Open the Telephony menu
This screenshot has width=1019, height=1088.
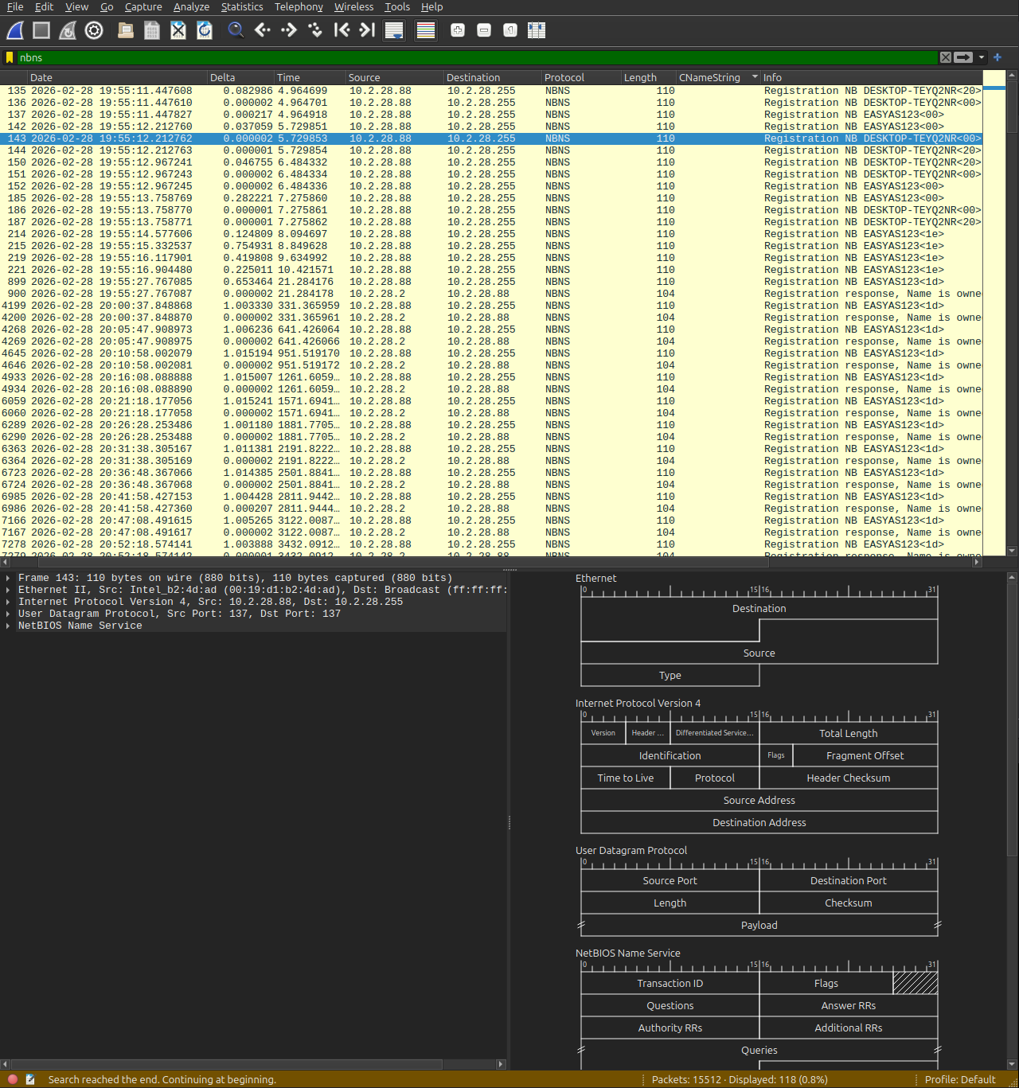pos(299,7)
